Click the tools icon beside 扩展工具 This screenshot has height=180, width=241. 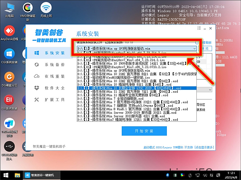tap(36, 100)
